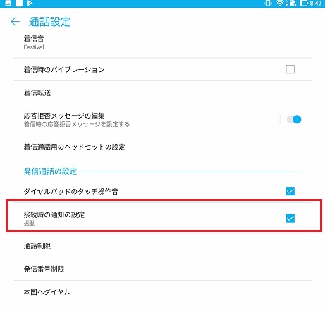The width and height of the screenshot is (325, 309).
Task: Tap the Wi-Fi icon in status bar
Action: 280,3
